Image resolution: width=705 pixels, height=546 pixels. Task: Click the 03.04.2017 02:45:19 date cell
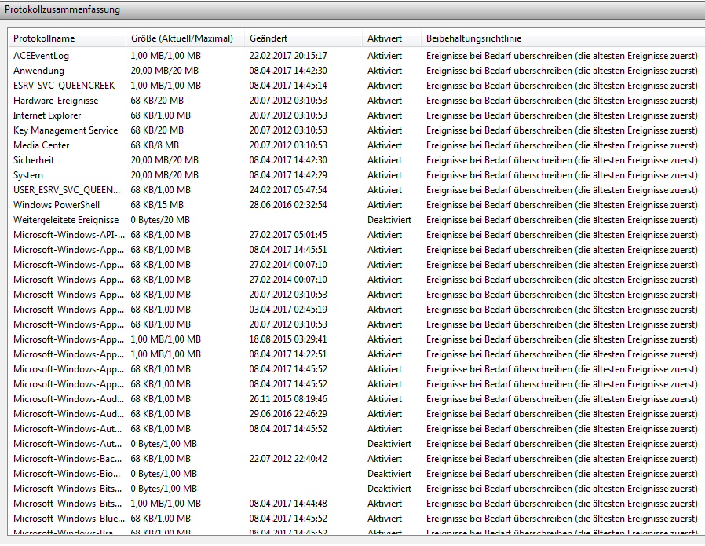pyautogui.click(x=288, y=310)
